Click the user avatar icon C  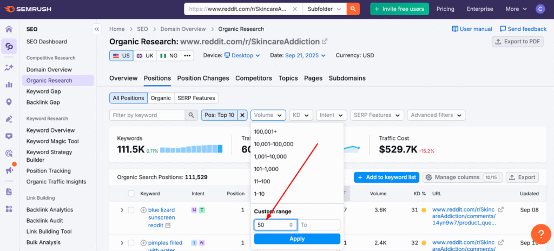[540, 9]
